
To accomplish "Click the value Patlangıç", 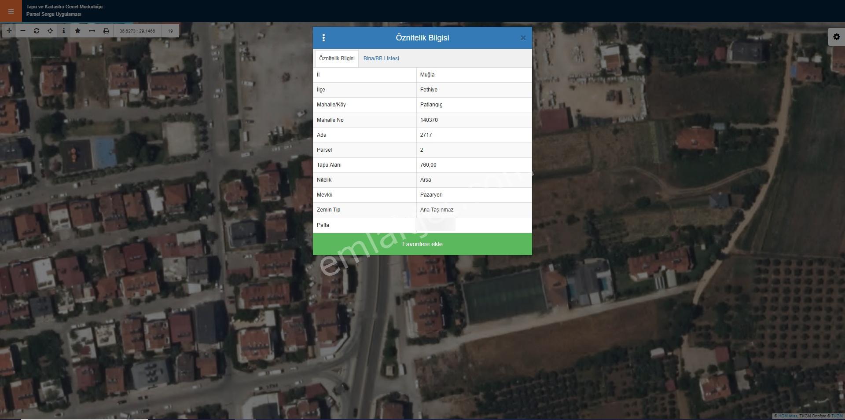I will 431,105.
